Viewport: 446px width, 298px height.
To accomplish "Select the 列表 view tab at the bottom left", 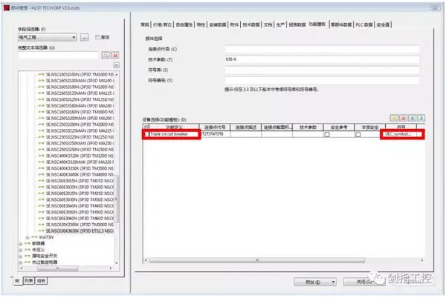I will (x=29, y=281).
